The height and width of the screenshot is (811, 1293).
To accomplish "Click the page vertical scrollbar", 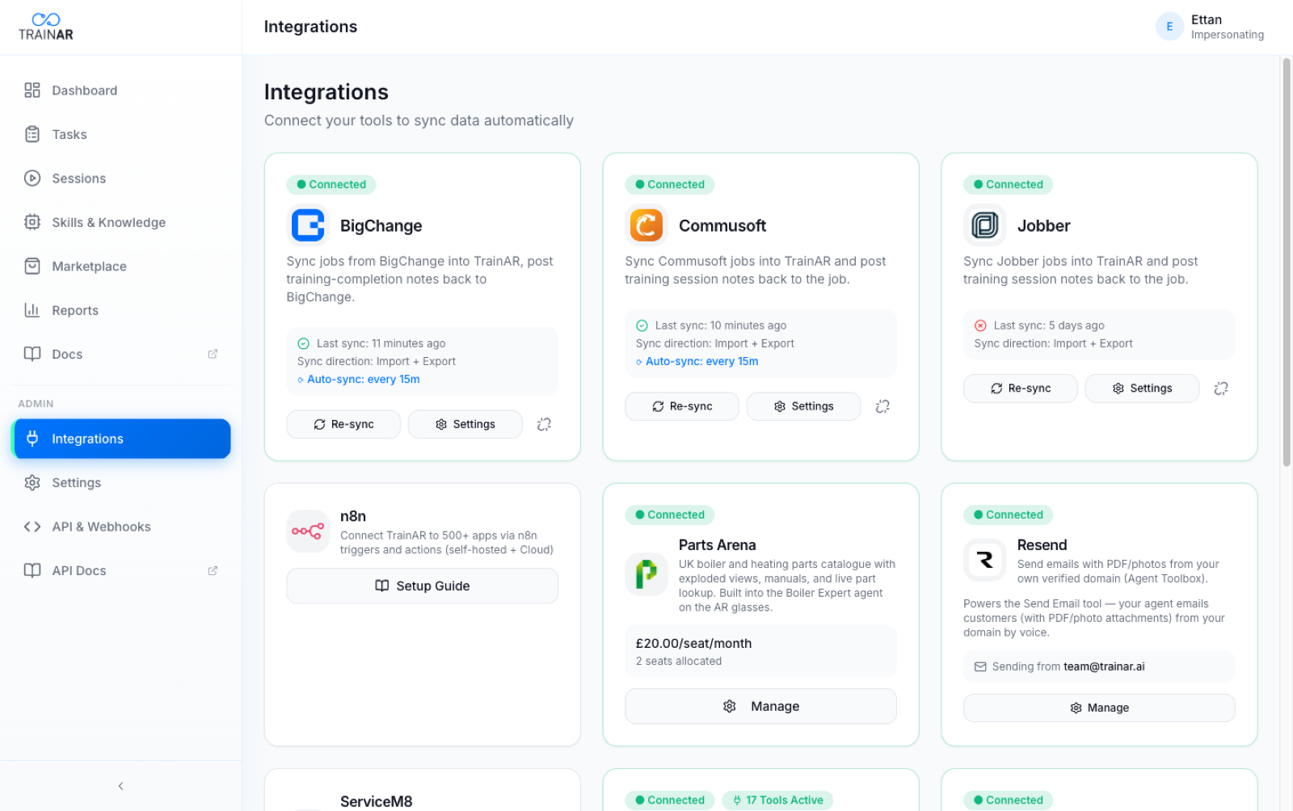I will (1287, 263).
